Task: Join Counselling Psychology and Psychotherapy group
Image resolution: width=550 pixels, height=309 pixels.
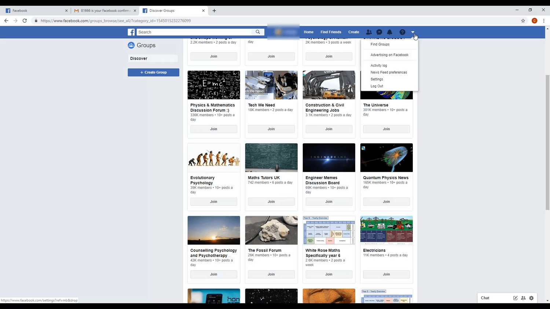Action: click(x=214, y=274)
